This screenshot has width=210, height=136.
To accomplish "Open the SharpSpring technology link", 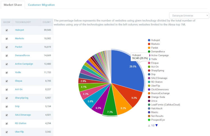I will click(x=22, y=98).
